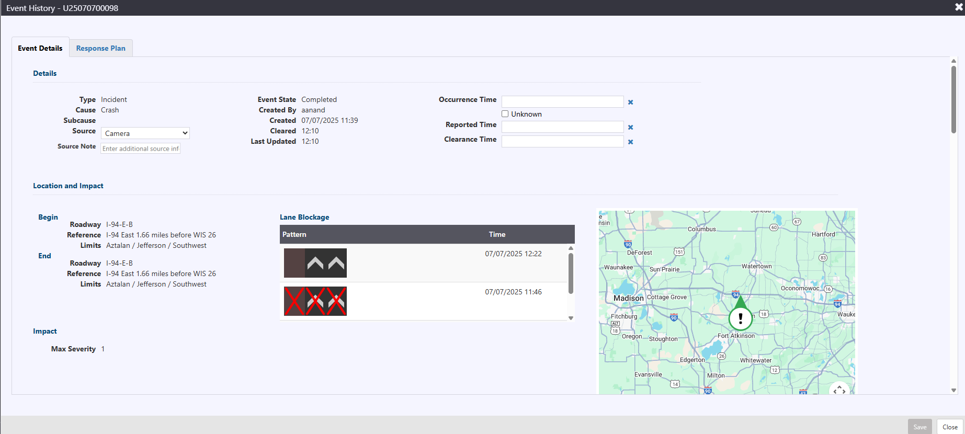Select the Event Details tab
965x434 pixels.
point(40,48)
